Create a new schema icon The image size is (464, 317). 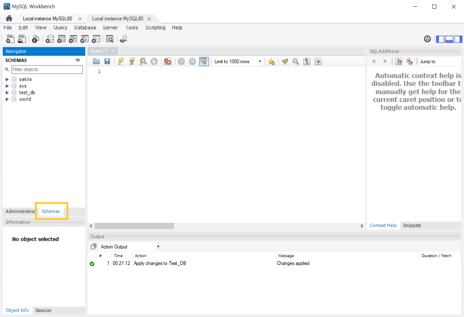click(x=50, y=39)
